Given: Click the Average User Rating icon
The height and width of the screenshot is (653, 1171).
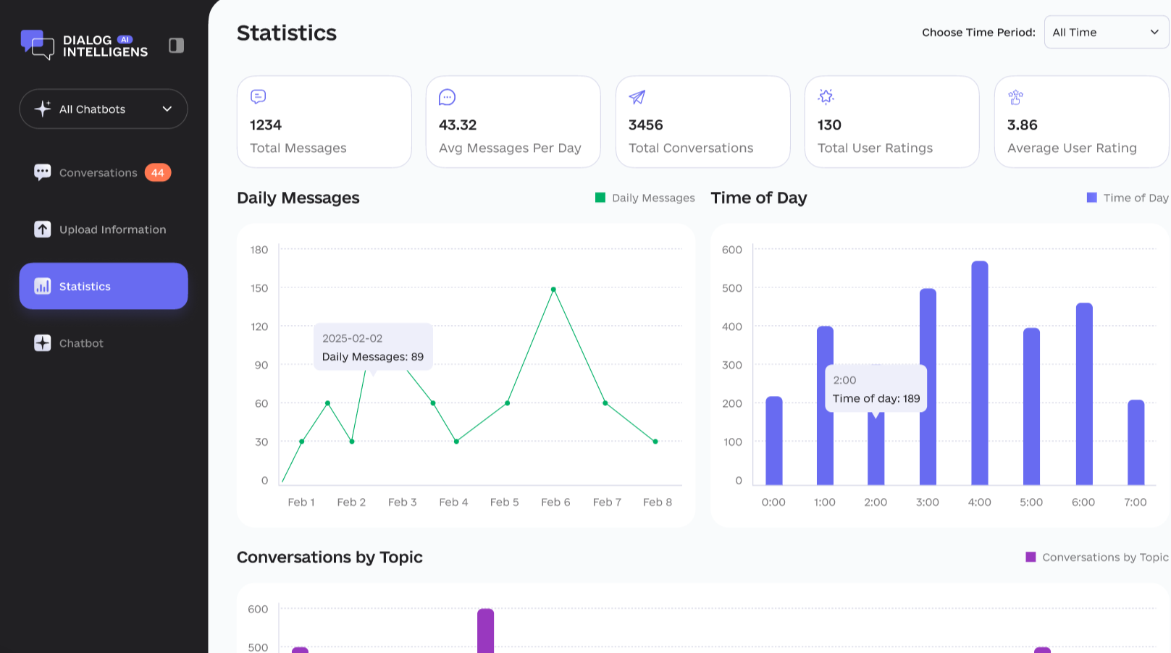Looking at the screenshot, I should [x=1015, y=97].
